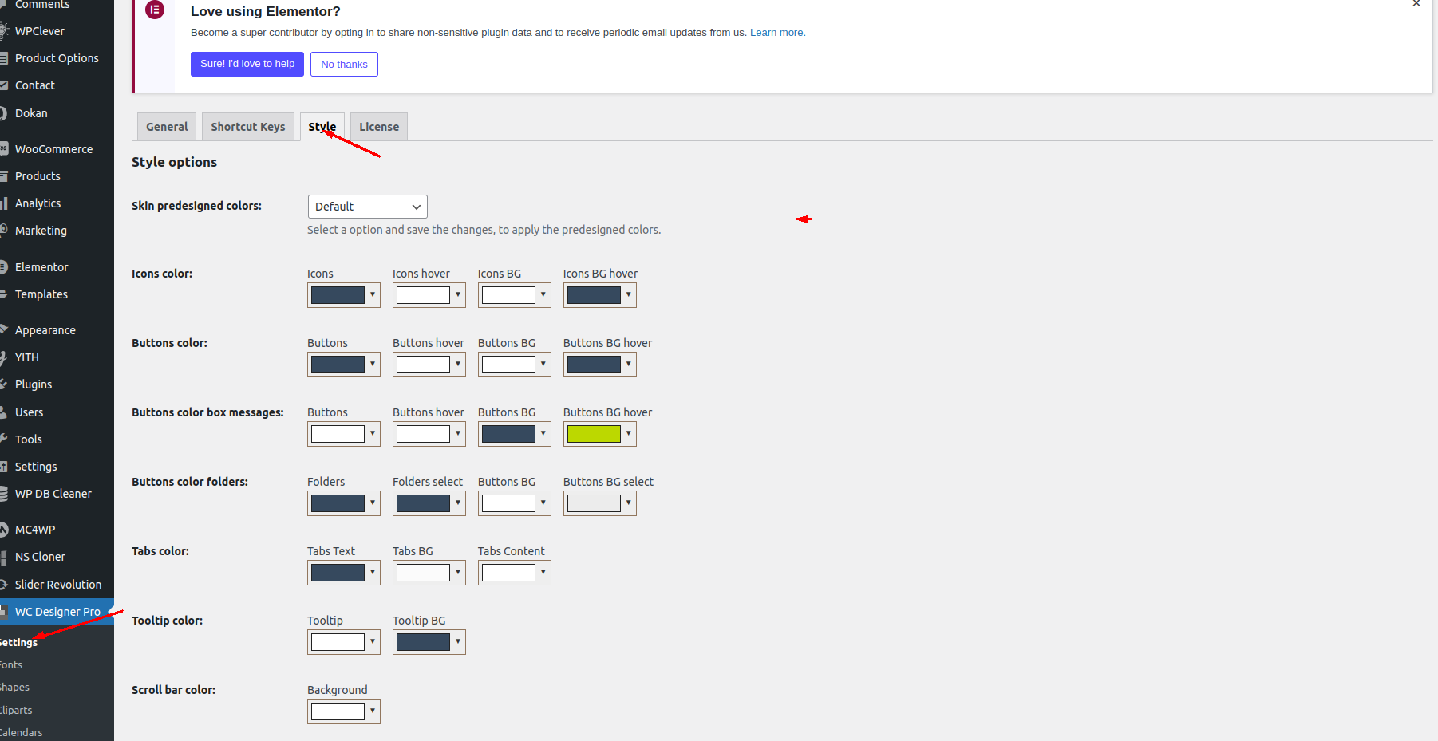This screenshot has height=741, width=1438.
Task: Open Shapes submenu item
Action: [14, 687]
